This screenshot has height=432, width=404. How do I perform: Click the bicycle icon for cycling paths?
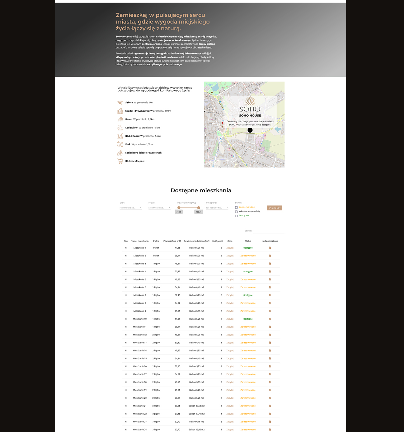[x=120, y=153]
